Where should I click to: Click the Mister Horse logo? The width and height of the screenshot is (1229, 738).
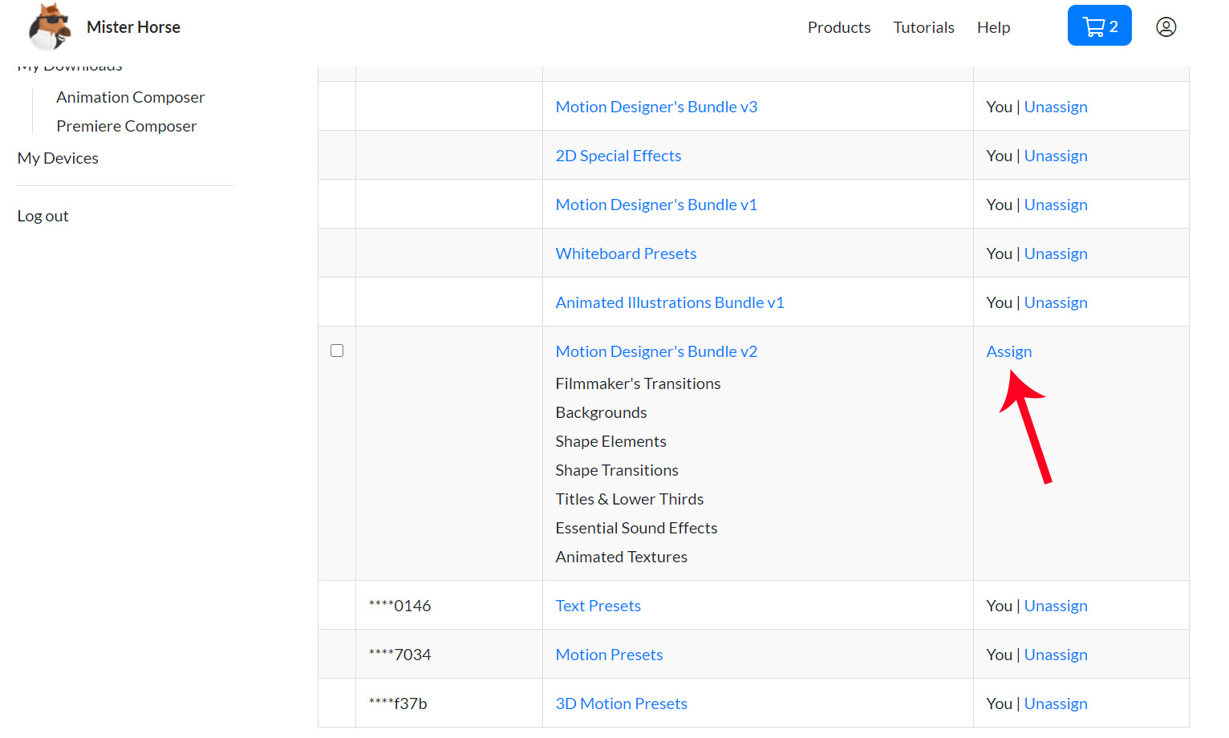click(50, 26)
